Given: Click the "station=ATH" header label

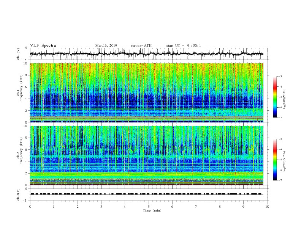Looking at the screenshot, I should pyautogui.click(x=141, y=45).
